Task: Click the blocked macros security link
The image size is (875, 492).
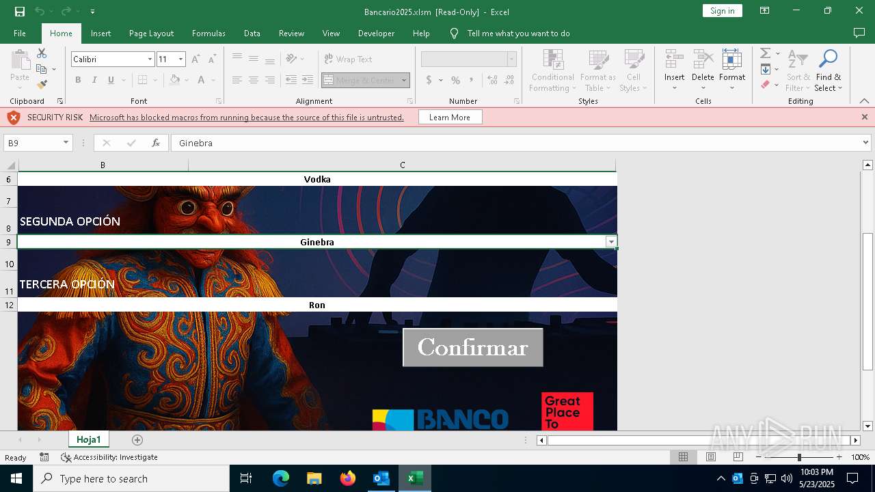Action: (247, 118)
